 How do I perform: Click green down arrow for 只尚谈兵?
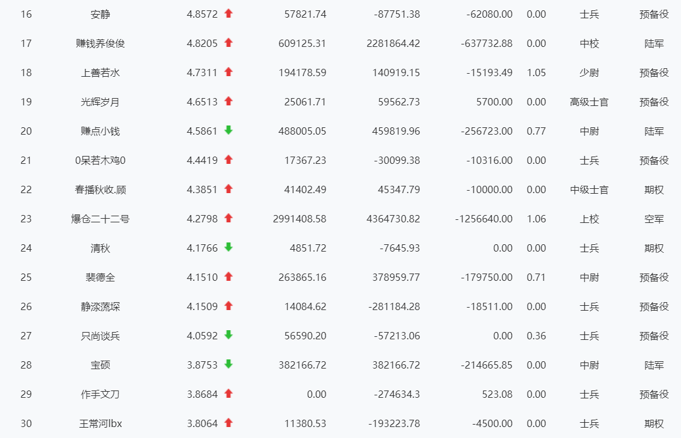pyautogui.click(x=229, y=335)
